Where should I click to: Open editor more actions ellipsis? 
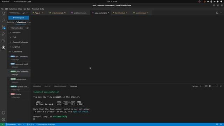point(221,13)
